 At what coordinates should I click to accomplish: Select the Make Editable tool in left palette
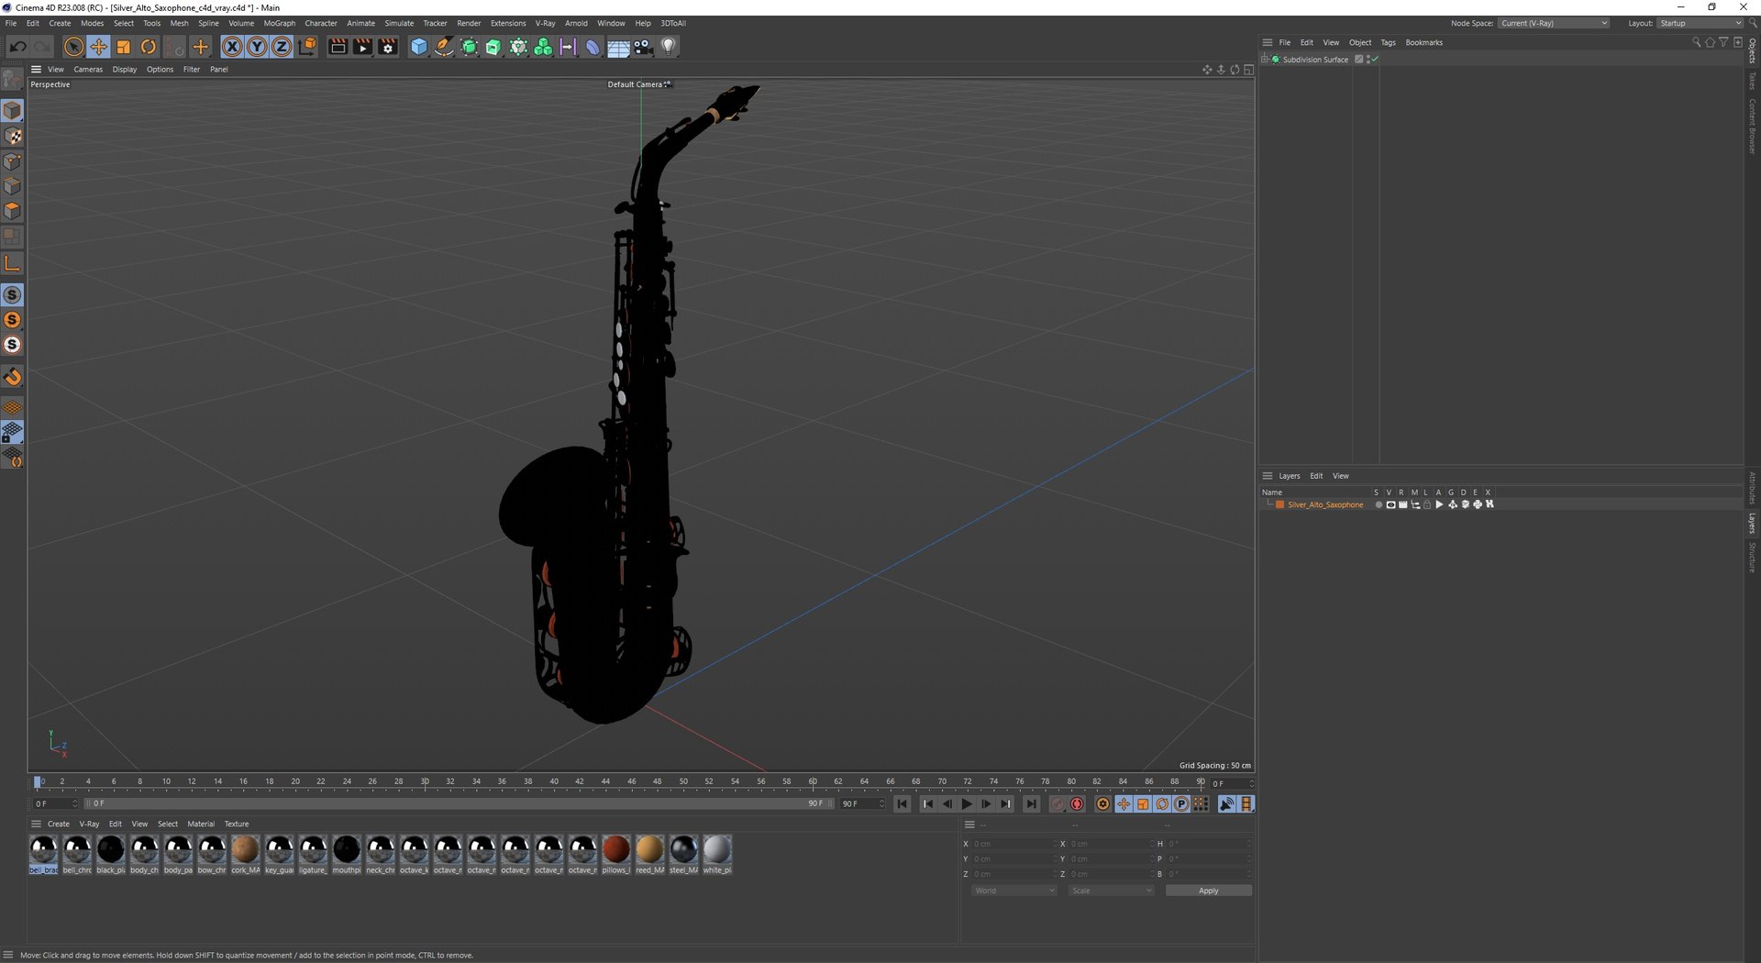(x=12, y=80)
